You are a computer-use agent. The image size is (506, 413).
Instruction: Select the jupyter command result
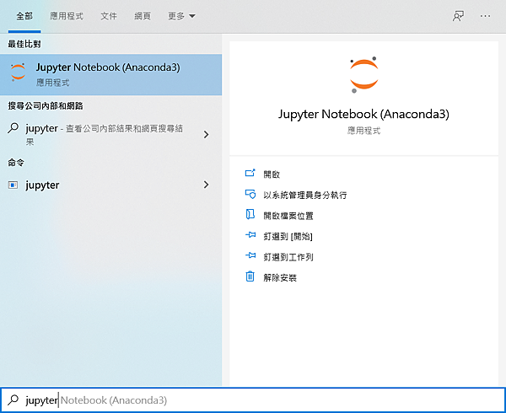pos(110,185)
